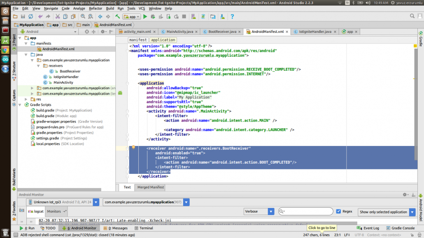Click the Save All toolbar icon
The height and width of the screenshot is (238, 424).
(23, 17)
